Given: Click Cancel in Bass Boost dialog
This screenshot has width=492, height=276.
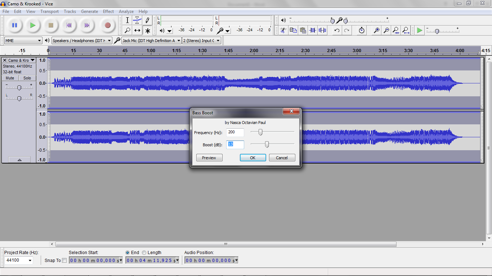Looking at the screenshot, I should pyautogui.click(x=282, y=158).
